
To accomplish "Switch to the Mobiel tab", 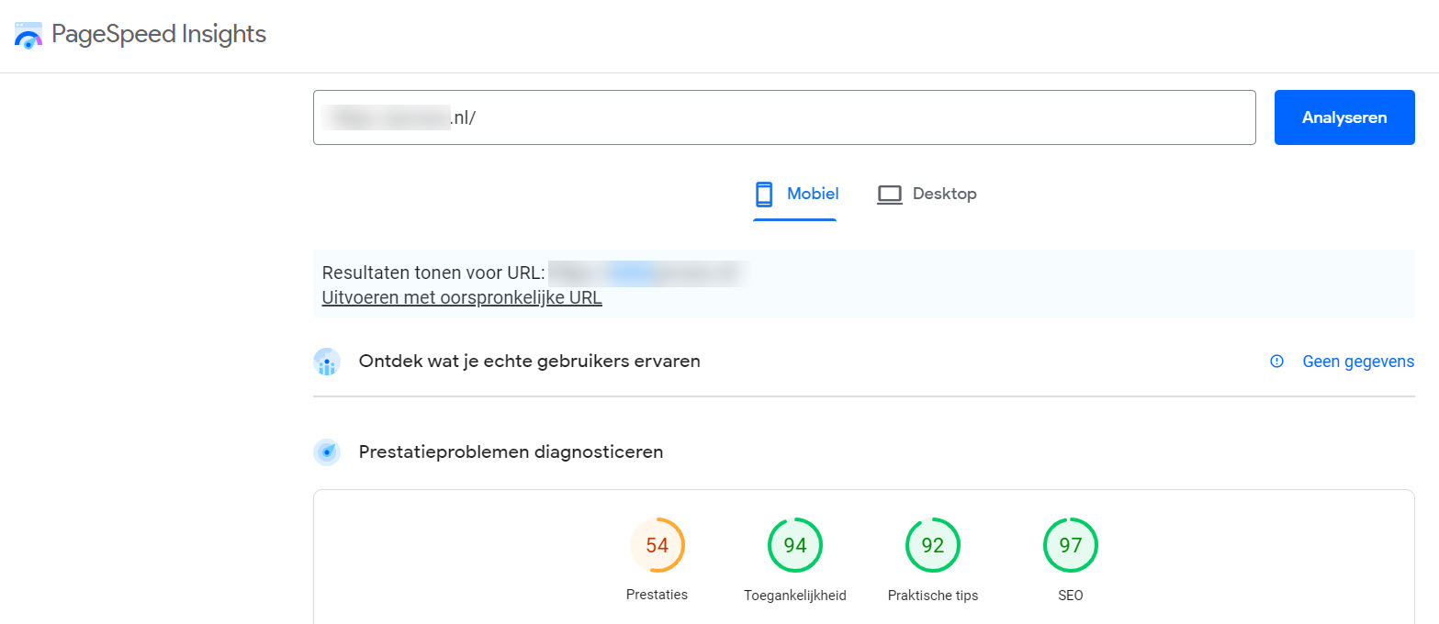I will 794,194.
